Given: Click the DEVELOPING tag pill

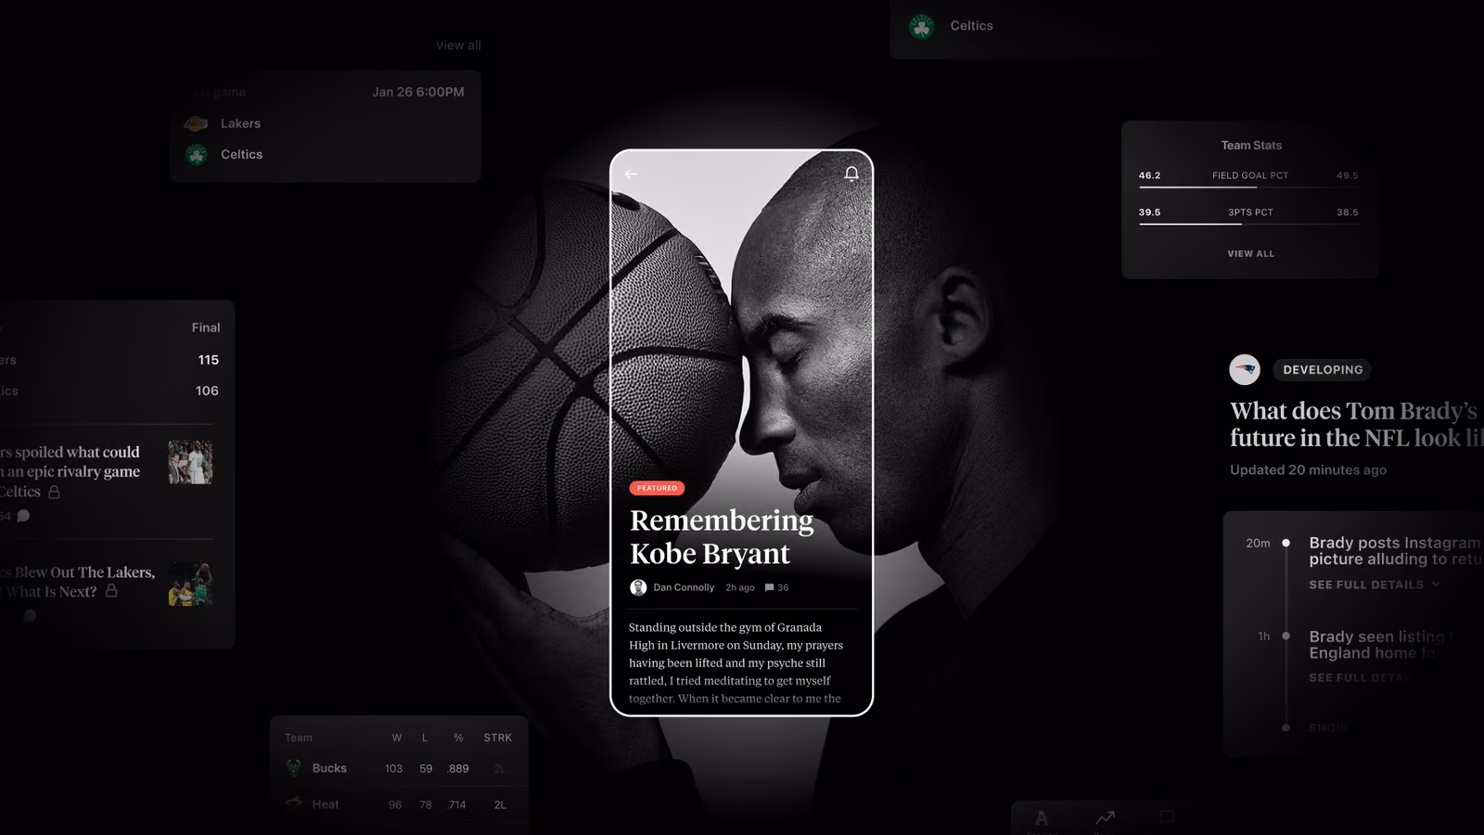Looking at the screenshot, I should coord(1323,369).
